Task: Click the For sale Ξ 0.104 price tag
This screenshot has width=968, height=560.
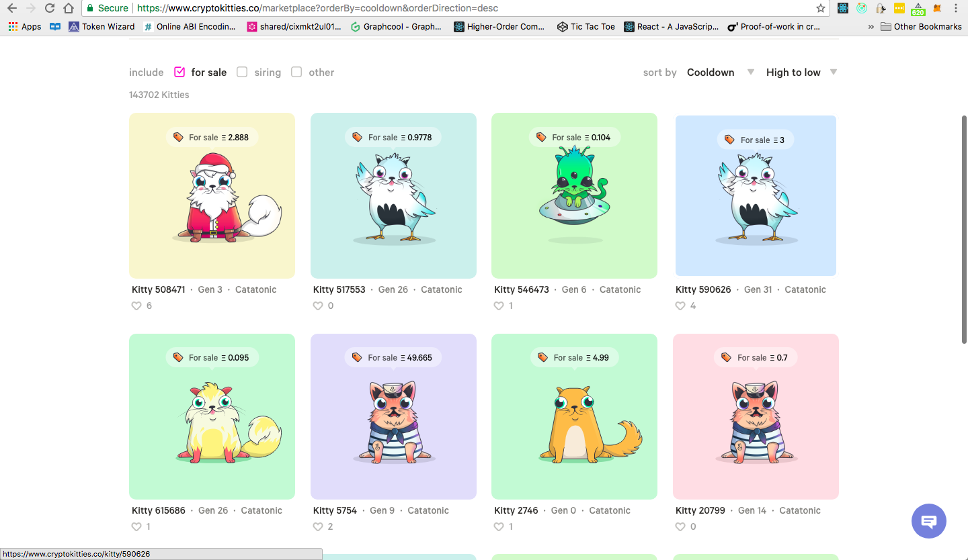Action: point(574,137)
